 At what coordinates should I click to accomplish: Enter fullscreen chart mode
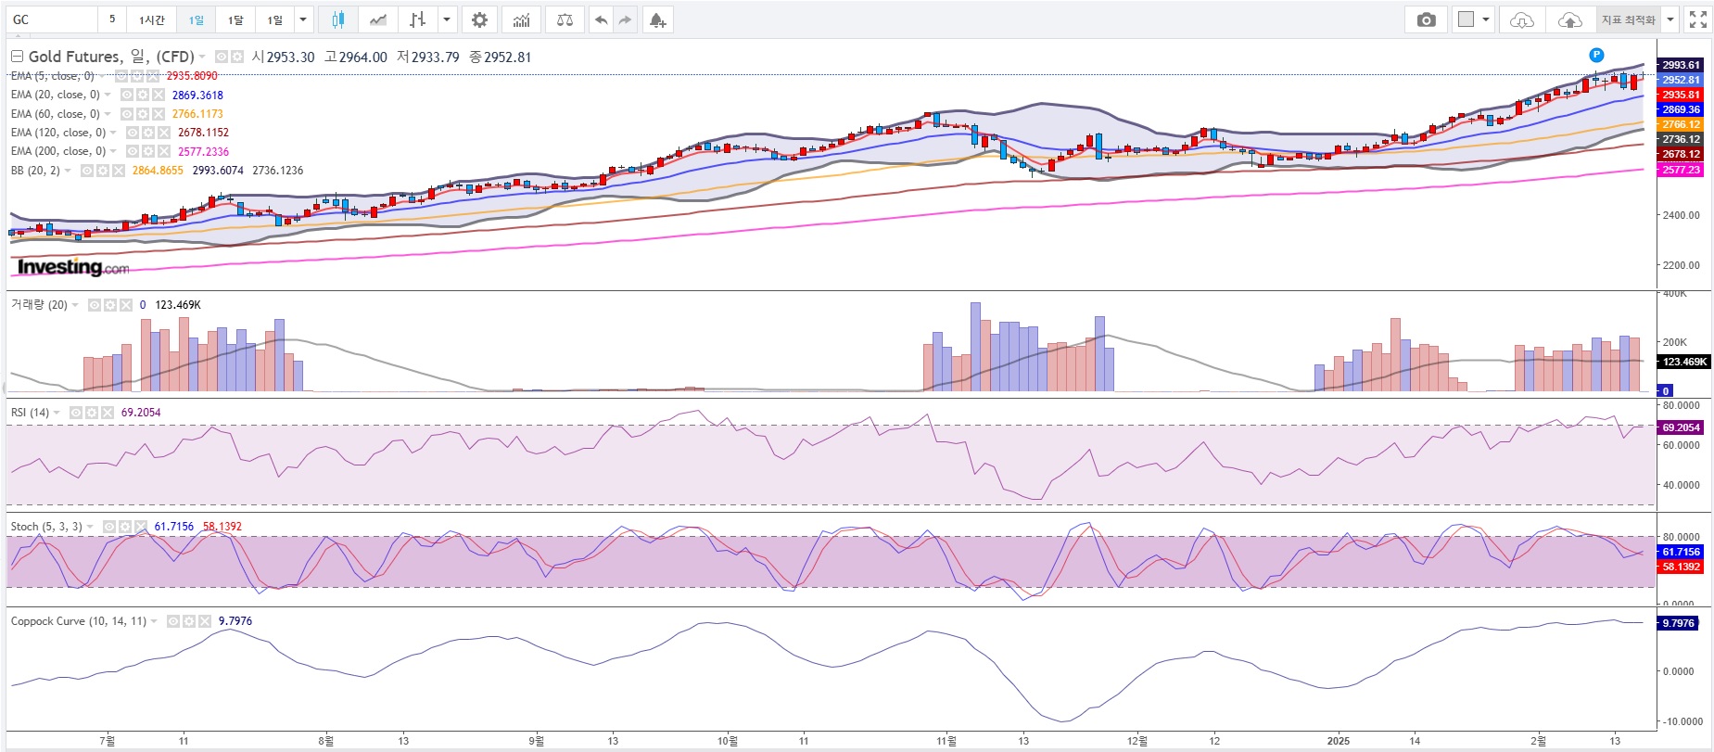coord(1698,19)
